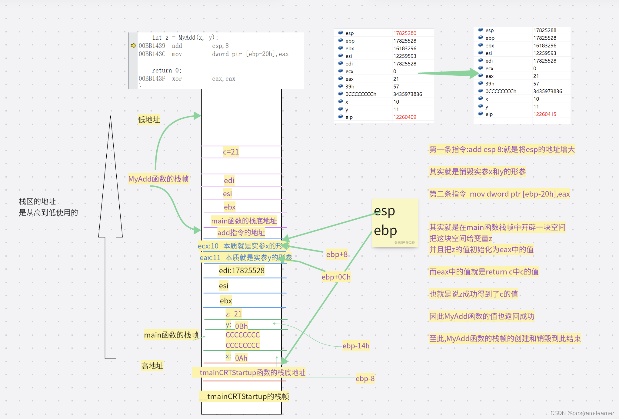The height and width of the screenshot is (419, 619).
Task: Select the 'ebp+0Ch' label
Action: pos(336,277)
